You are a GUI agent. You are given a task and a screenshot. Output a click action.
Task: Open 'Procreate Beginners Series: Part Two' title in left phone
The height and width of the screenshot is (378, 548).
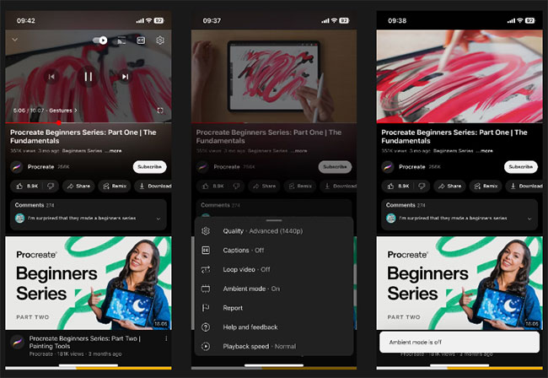coord(84,342)
